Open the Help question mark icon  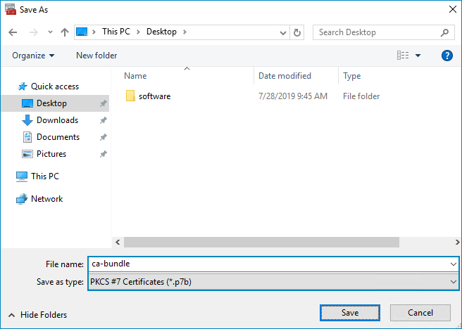pos(447,56)
